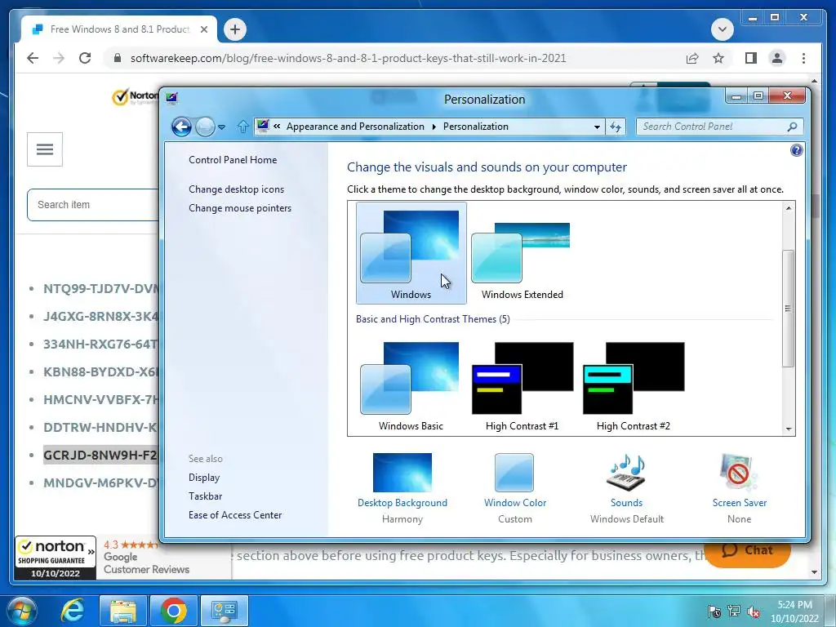Open Chrome three-dot menu
Viewport: 836px width, 627px height.
pyautogui.click(x=803, y=58)
